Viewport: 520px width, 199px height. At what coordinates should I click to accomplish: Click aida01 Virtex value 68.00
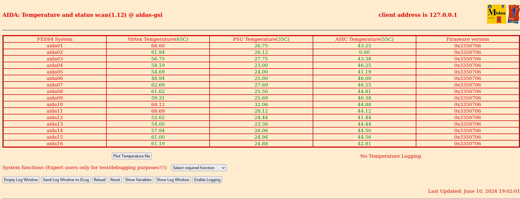tap(158, 46)
